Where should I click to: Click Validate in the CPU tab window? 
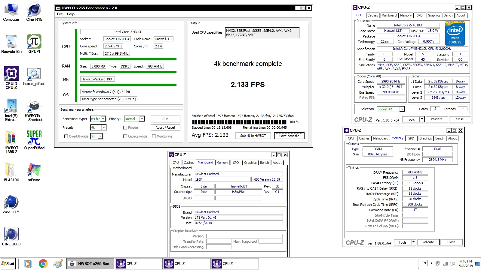pos(437,119)
